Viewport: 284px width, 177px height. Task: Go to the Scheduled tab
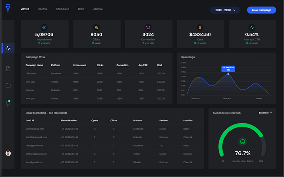62,9
